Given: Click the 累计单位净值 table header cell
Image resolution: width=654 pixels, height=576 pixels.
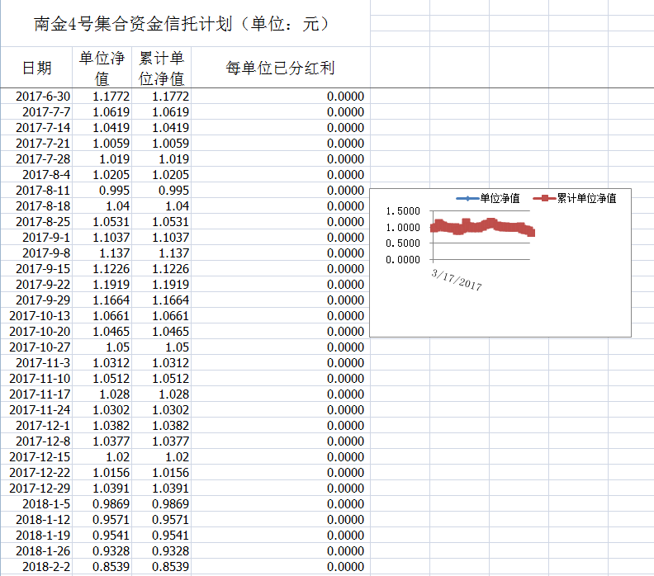Looking at the screenshot, I should [x=162, y=68].
